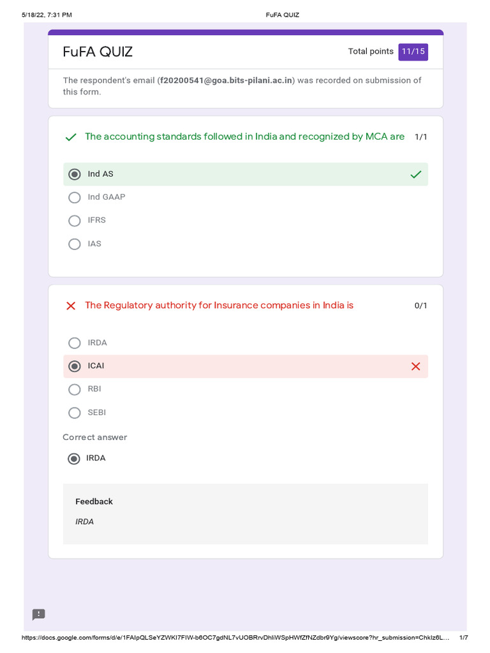Click the Google Forms URL in footer
The image size is (490, 653).
tap(235, 638)
